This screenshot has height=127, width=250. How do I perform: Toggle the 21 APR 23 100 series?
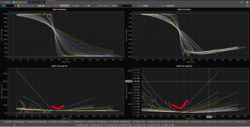point(138,122)
